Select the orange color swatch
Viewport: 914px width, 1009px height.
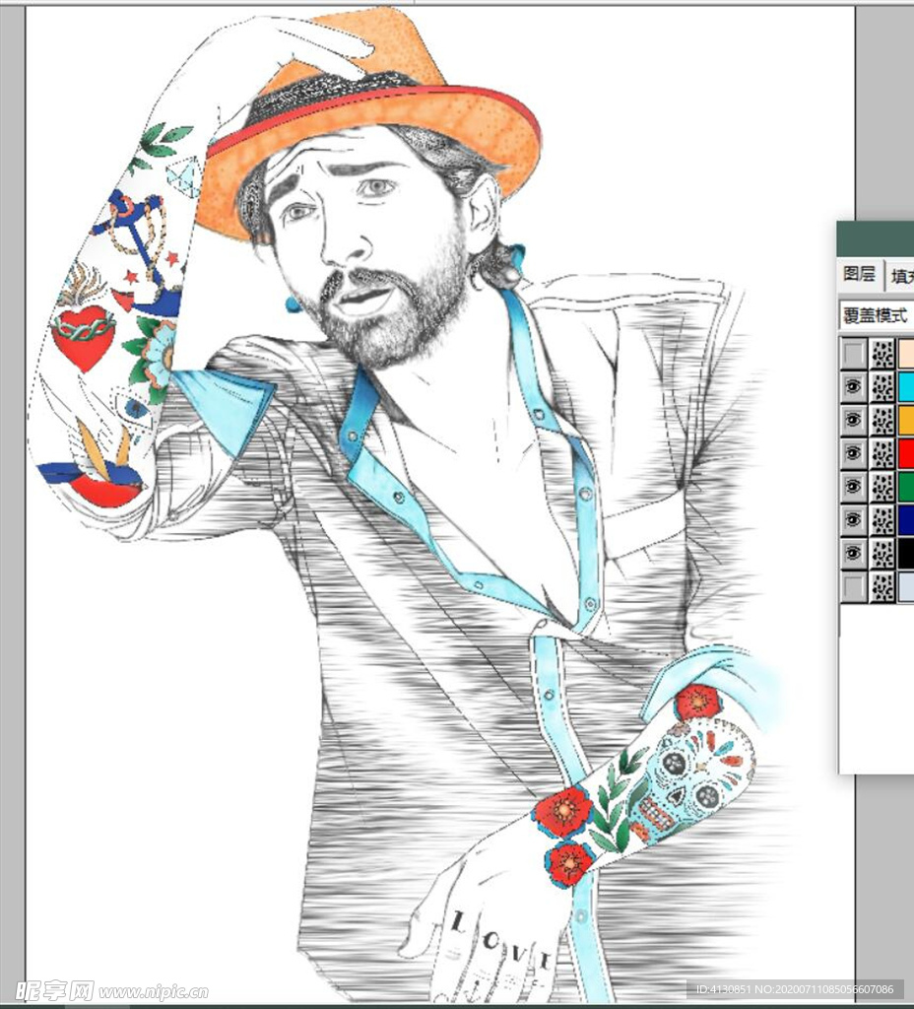[906, 421]
